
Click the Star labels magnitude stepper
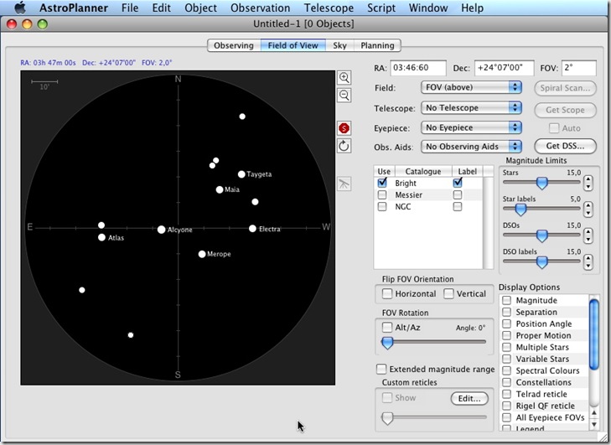point(588,209)
